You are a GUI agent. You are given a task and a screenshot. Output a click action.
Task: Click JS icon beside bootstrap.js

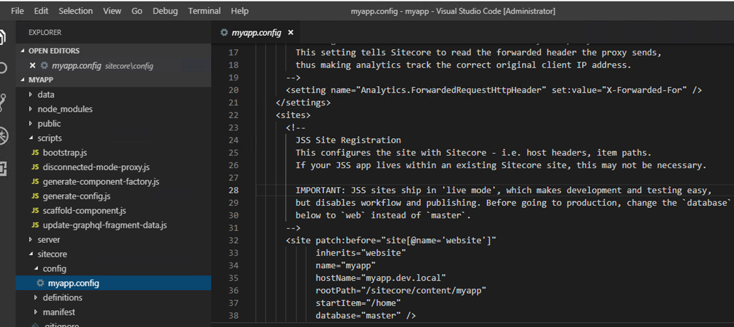tap(35, 152)
